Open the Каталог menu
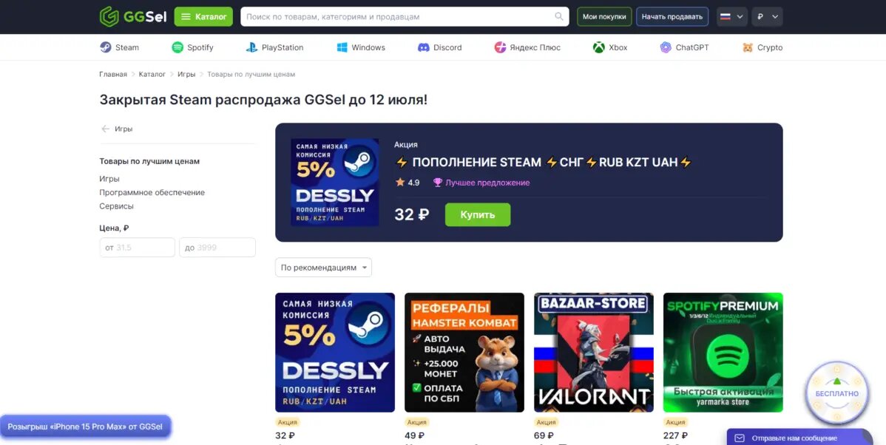The image size is (886, 445). pyautogui.click(x=203, y=17)
